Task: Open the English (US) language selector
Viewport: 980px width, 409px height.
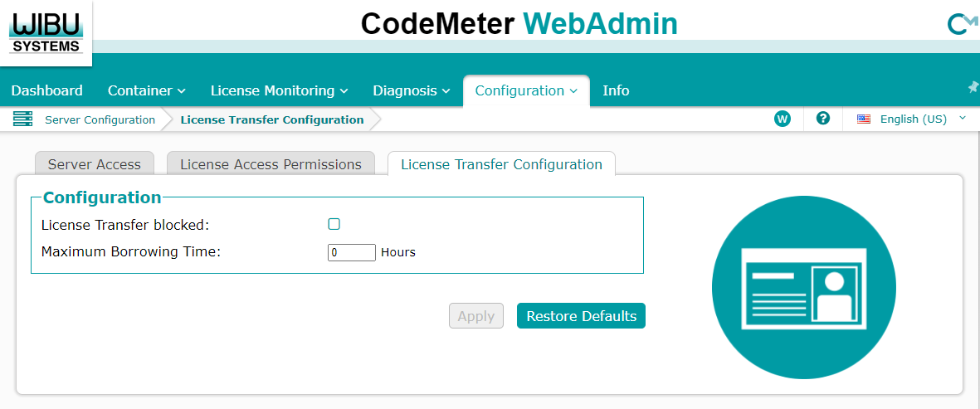Action: (913, 119)
